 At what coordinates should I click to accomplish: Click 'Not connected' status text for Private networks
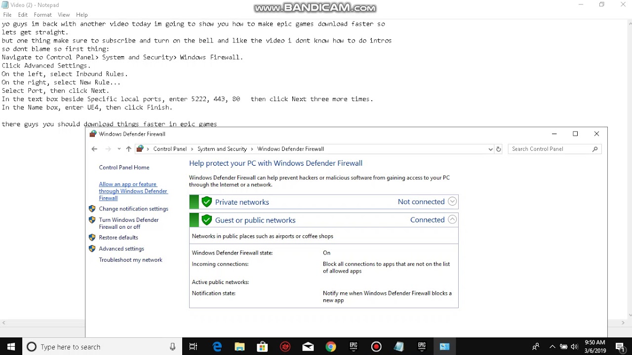point(421,202)
